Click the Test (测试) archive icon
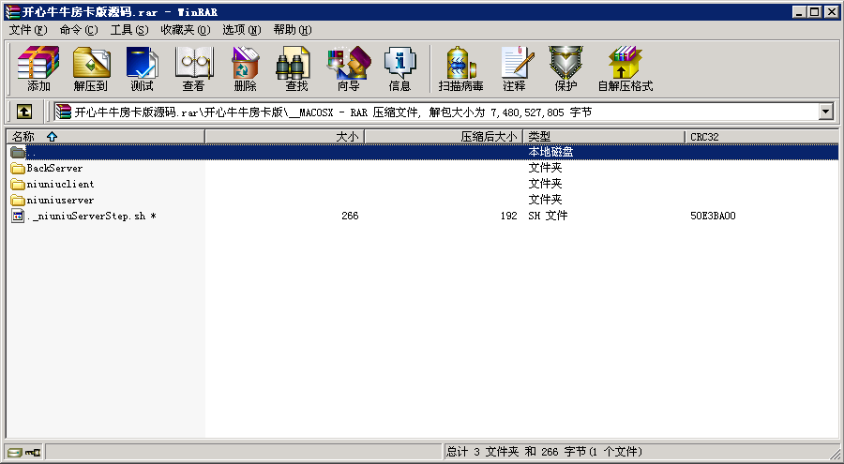The width and height of the screenshot is (844, 464). pos(142,68)
